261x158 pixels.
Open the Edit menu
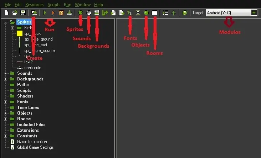(x=18, y=5)
